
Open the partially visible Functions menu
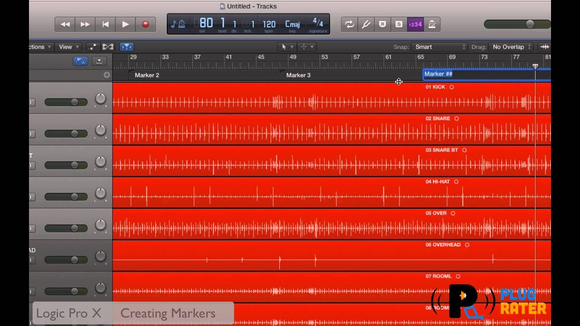coord(40,47)
